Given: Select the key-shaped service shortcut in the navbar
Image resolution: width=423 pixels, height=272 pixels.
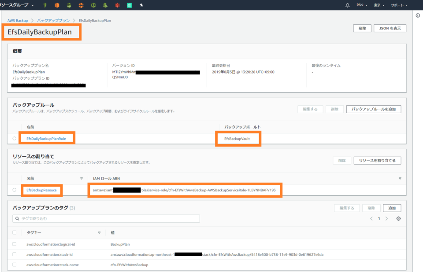Looking at the screenshot, I should [45, 5].
